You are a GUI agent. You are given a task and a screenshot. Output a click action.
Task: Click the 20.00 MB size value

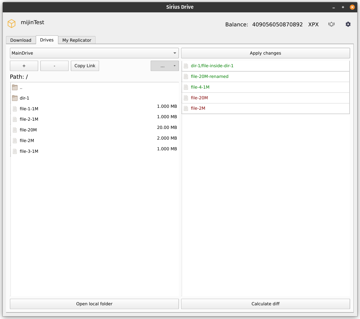coord(167,128)
